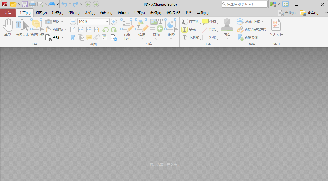
Task: Click the Find (查找(F)...) button at top right
Action: click(288, 13)
